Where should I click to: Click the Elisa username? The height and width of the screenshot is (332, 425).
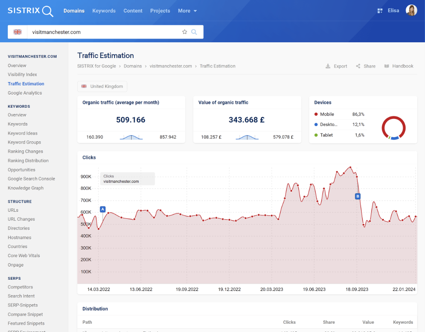pyautogui.click(x=393, y=10)
